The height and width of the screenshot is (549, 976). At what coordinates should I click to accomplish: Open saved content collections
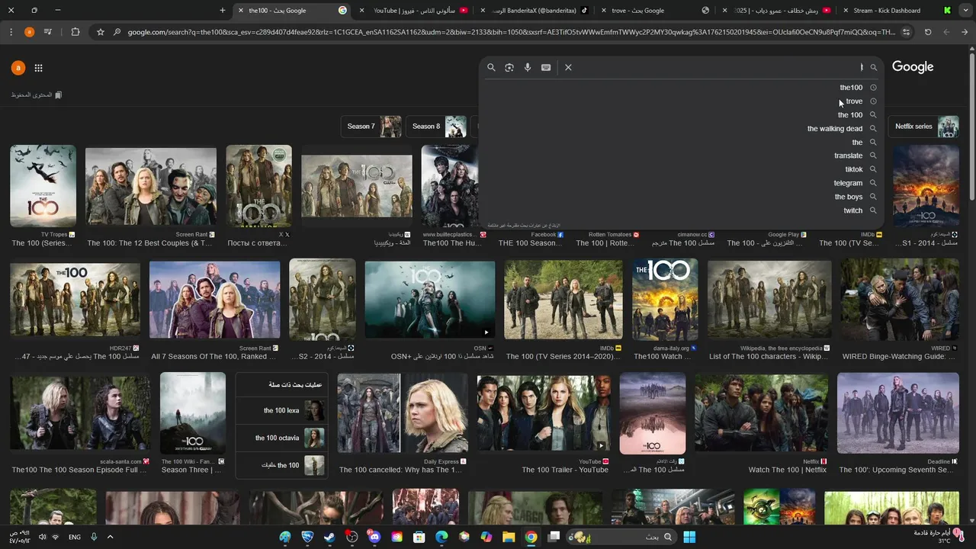pos(37,95)
